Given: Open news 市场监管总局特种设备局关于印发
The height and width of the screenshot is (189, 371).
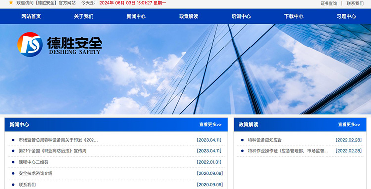Looking at the screenshot, I should [58, 140].
